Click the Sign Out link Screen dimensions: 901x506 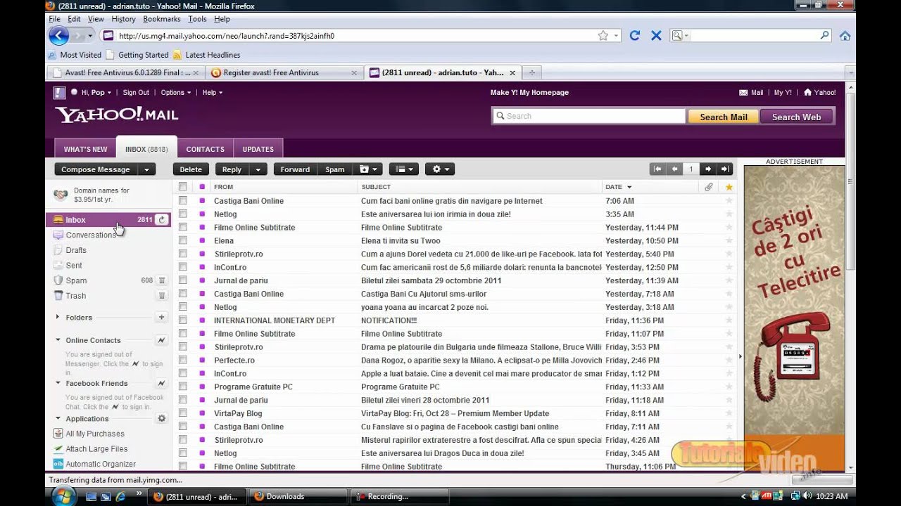(x=136, y=93)
